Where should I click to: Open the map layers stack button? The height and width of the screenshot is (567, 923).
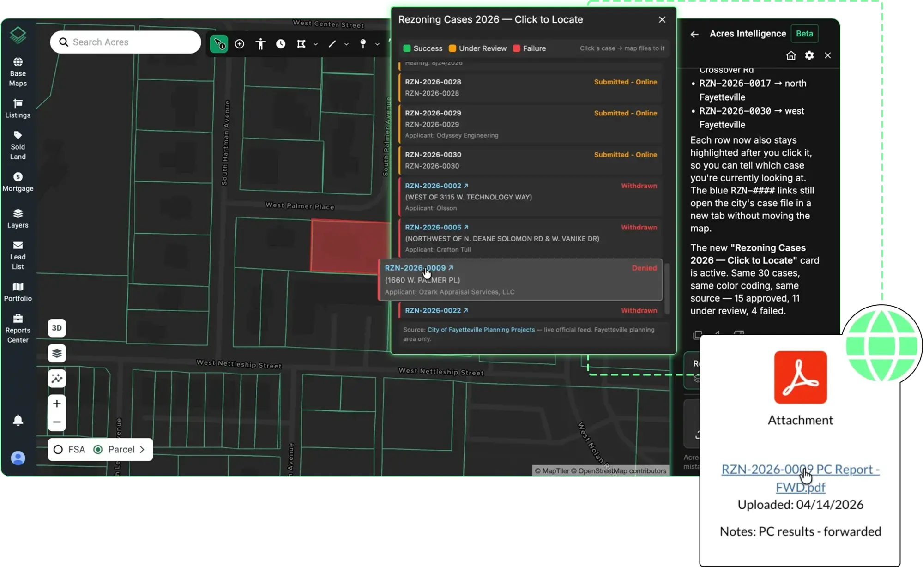(57, 353)
